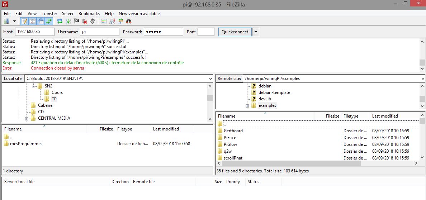426x200 pixels.
Task: Select the Cabane folder in local tree
Action: click(x=45, y=105)
